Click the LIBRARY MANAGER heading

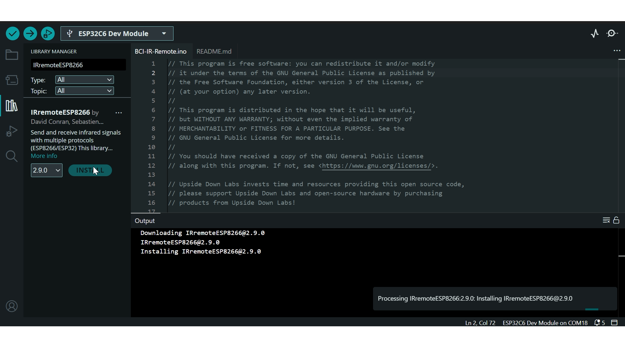[x=54, y=51]
